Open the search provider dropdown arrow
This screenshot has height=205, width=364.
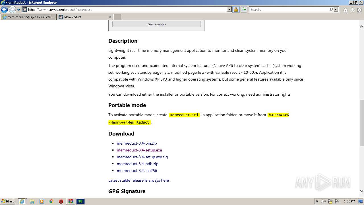tap(336, 9)
